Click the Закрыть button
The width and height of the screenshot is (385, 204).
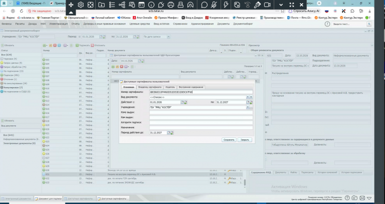click(x=245, y=140)
